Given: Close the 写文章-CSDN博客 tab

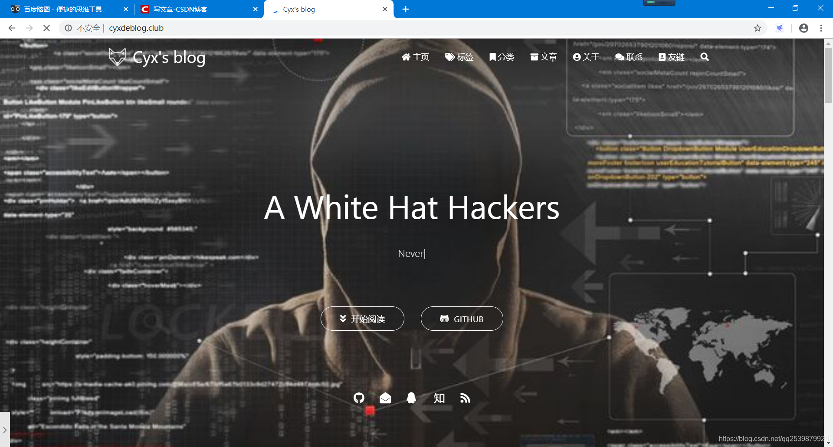Looking at the screenshot, I should (x=255, y=9).
